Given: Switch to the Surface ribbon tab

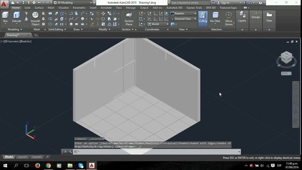Looking at the screenshot, I should tap(39, 8).
